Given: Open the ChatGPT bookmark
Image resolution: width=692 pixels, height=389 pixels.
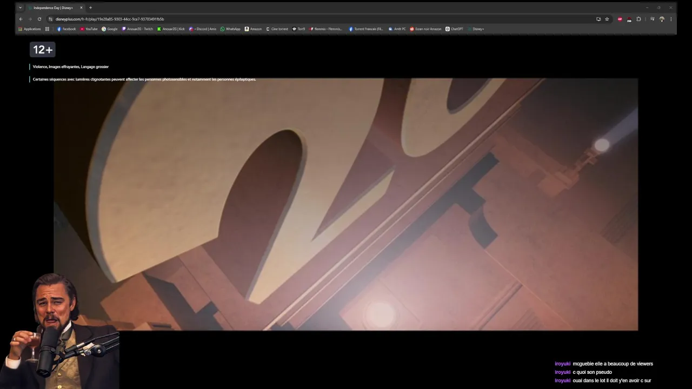Looking at the screenshot, I should pos(454,29).
